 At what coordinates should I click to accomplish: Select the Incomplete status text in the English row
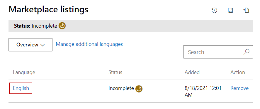tap(121, 88)
